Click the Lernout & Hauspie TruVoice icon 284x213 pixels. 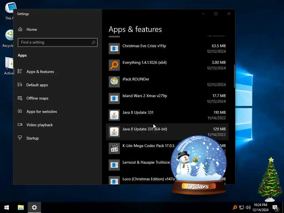(x=114, y=165)
